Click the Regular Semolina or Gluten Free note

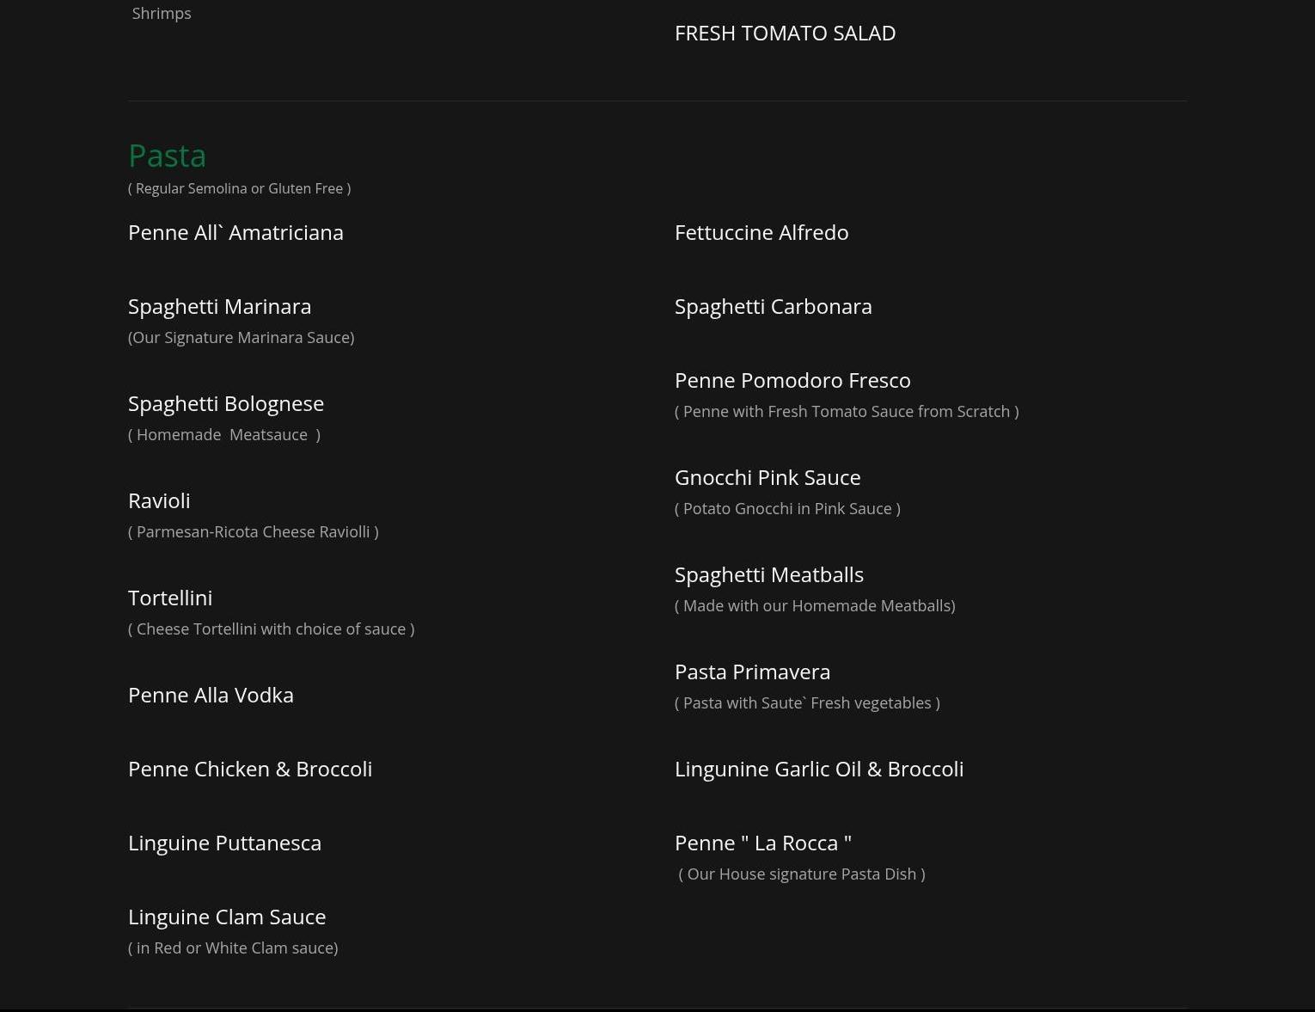pyautogui.click(x=239, y=188)
